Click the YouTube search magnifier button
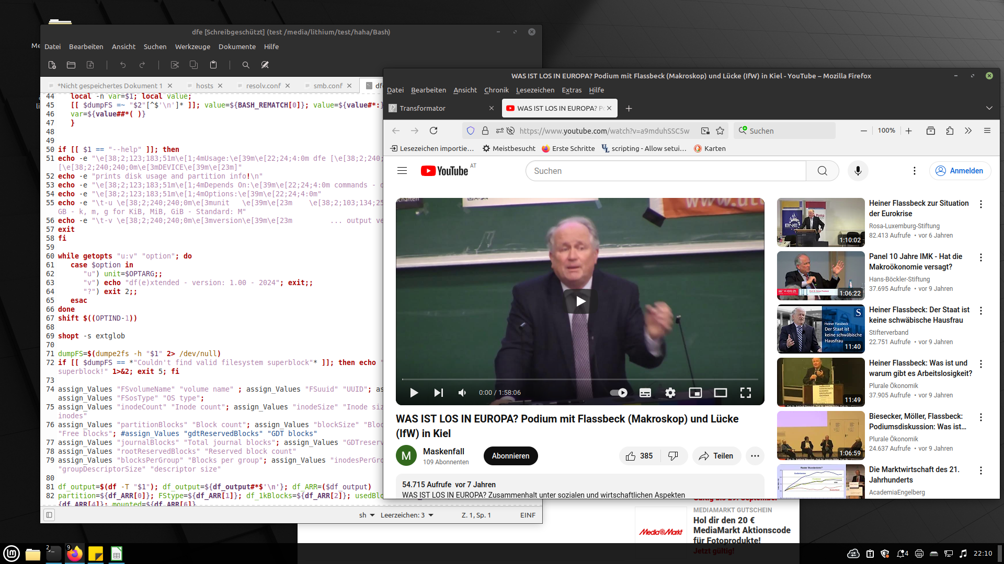The width and height of the screenshot is (1004, 564). coord(823,171)
